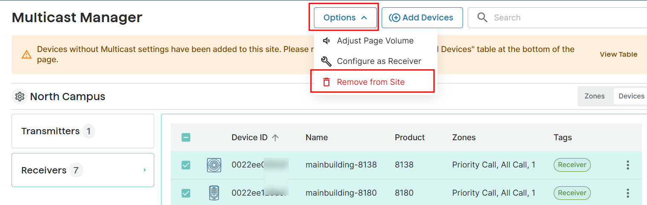The image size is (647, 205).
Task: Open the three-dot menu for mainbuilding-8138
Action: (628, 165)
